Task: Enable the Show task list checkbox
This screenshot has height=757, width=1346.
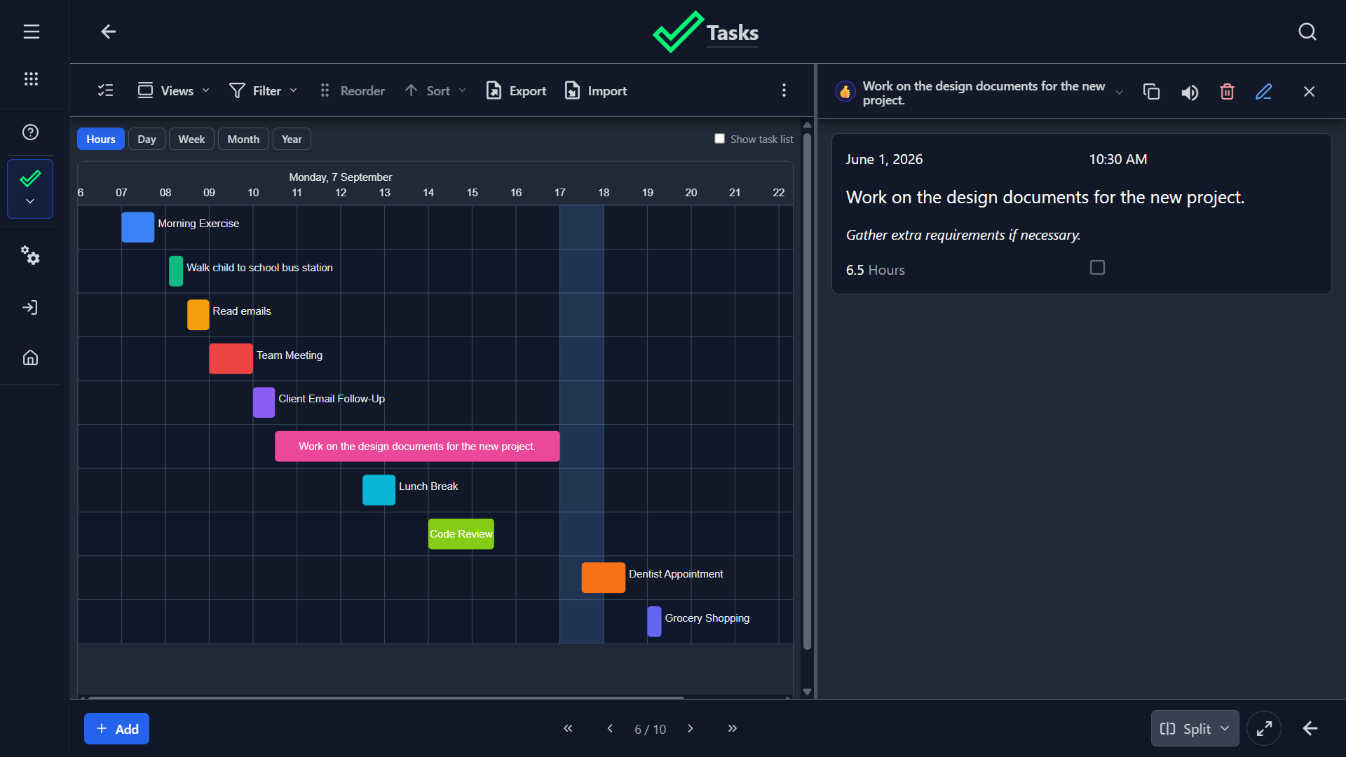Action: (719, 139)
